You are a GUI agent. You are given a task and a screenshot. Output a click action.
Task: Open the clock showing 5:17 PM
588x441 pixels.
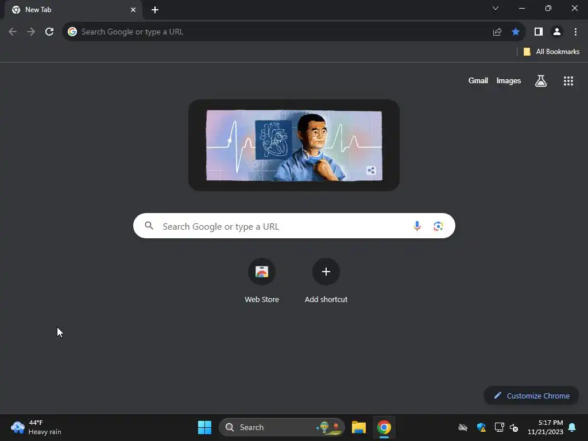coord(546,427)
